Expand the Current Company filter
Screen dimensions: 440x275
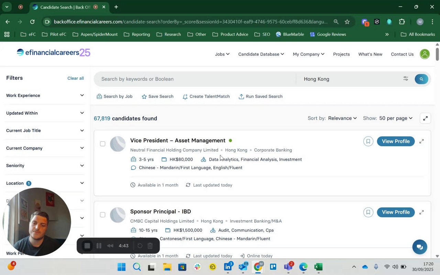click(x=45, y=148)
